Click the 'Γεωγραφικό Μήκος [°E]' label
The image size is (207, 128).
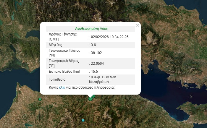(64, 63)
